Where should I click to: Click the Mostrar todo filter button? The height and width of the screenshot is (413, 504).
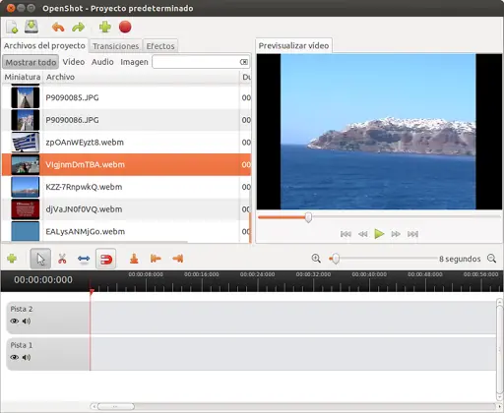click(x=31, y=62)
